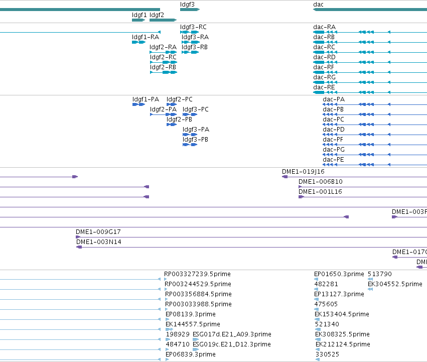Select transcript Idgf2-RA
Image resolution: width=427 pixels, height=362 pixels.
tap(164, 52)
